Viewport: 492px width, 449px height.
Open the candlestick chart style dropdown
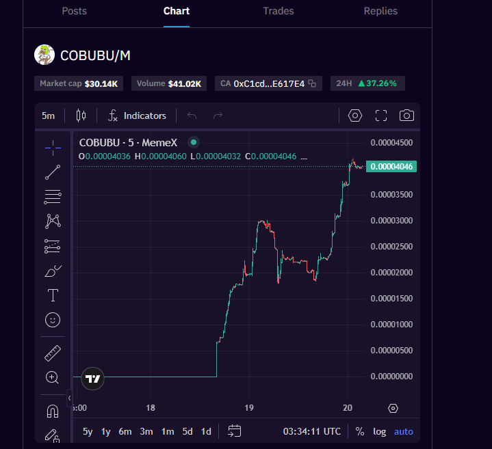pyautogui.click(x=81, y=115)
